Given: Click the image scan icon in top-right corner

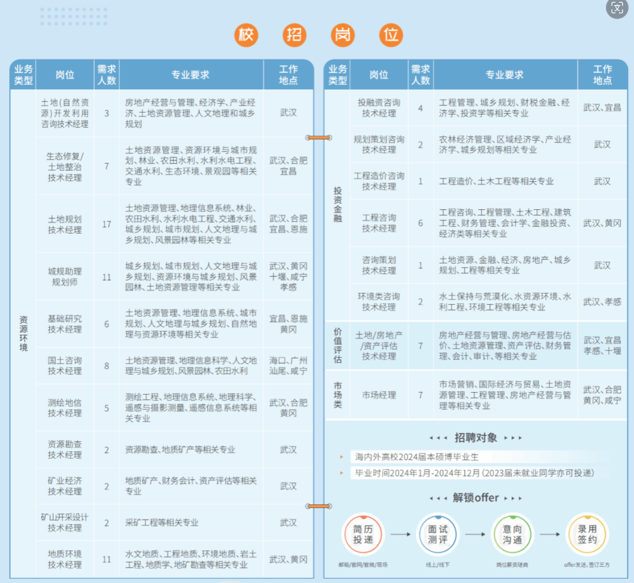Looking at the screenshot, I should click(x=617, y=8).
